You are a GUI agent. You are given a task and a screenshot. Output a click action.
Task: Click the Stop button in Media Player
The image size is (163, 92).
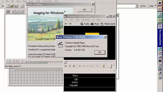coord(74,66)
